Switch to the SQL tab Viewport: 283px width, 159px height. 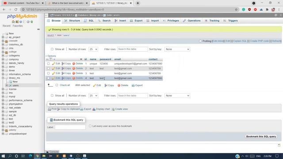click(89, 21)
